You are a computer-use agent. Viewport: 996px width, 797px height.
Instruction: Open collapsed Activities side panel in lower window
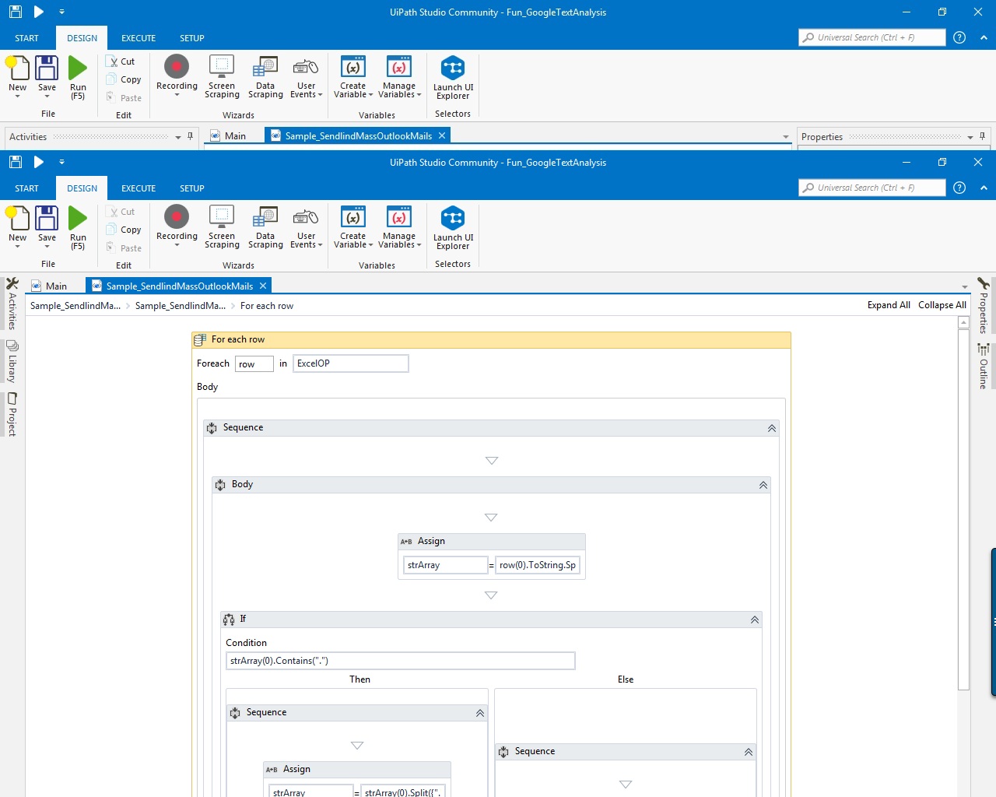[12, 304]
